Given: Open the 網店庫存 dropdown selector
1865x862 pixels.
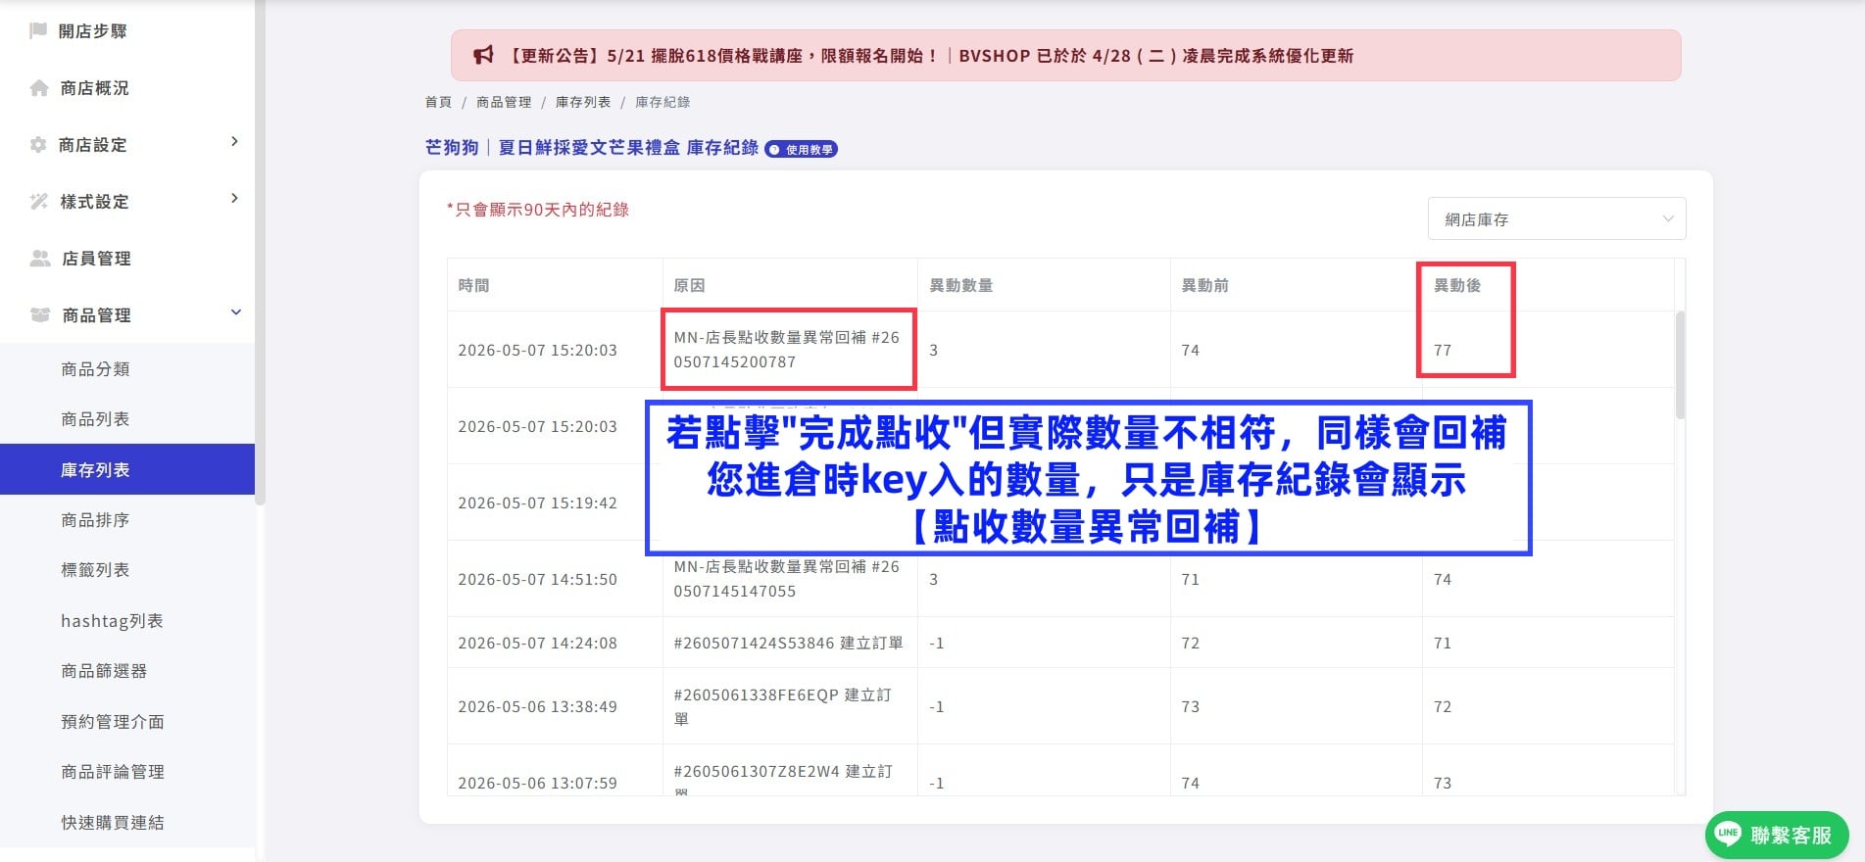Looking at the screenshot, I should [x=1556, y=219].
